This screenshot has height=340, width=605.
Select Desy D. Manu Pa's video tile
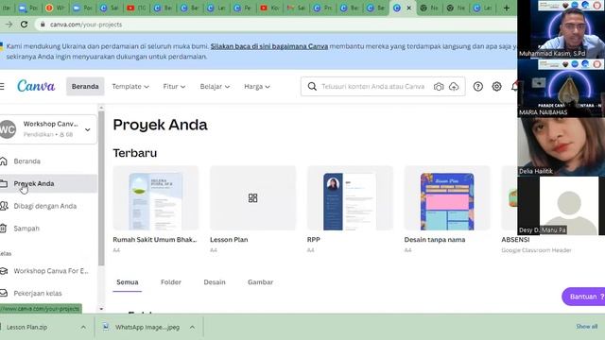point(561,206)
